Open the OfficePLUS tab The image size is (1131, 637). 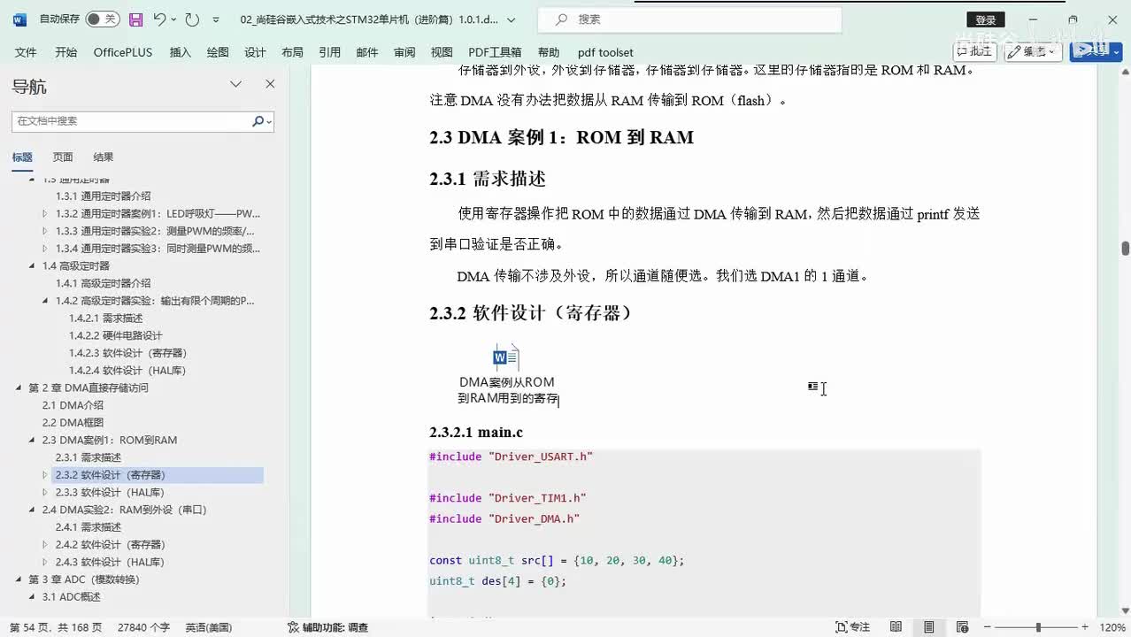[x=123, y=52]
